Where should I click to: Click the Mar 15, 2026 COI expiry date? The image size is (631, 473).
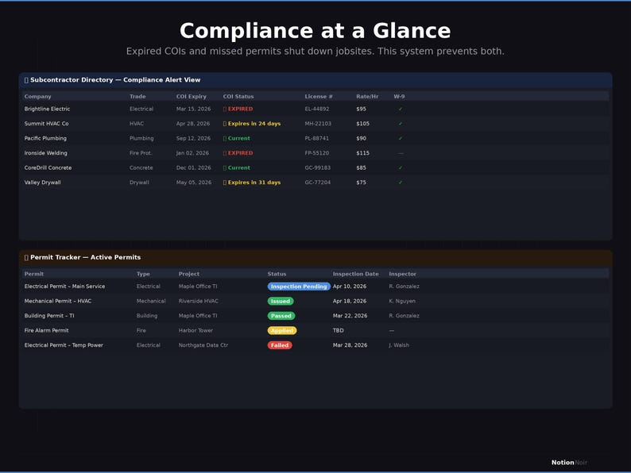coord(194,109)
